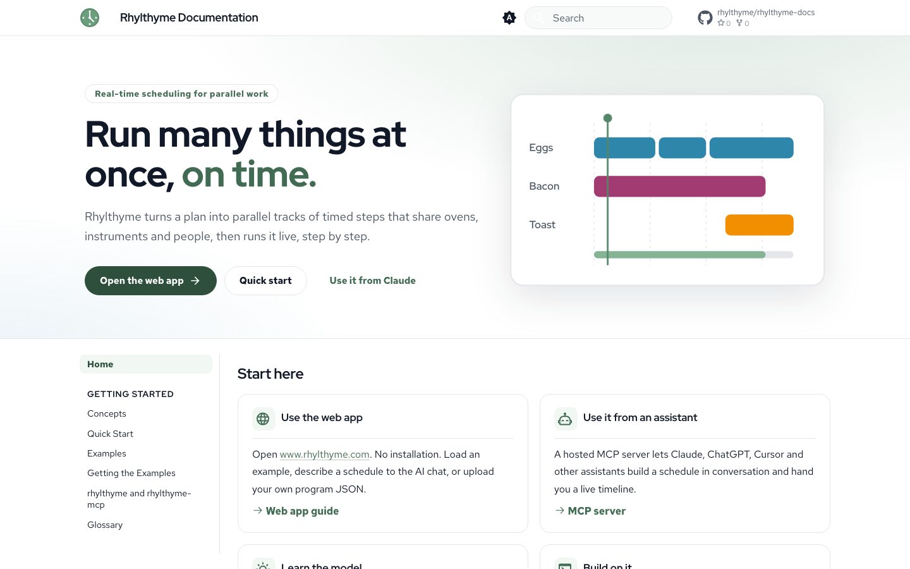Click the green progress bar under chart

point(680,255)
